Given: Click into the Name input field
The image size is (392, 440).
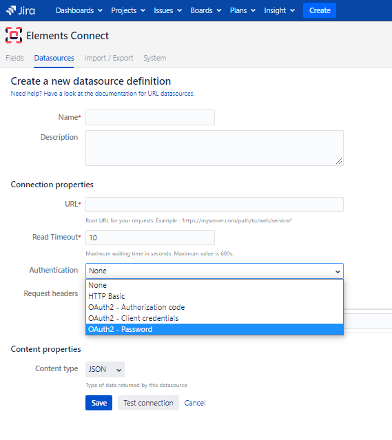Looking at the screenshot, I should click(150, 117).
